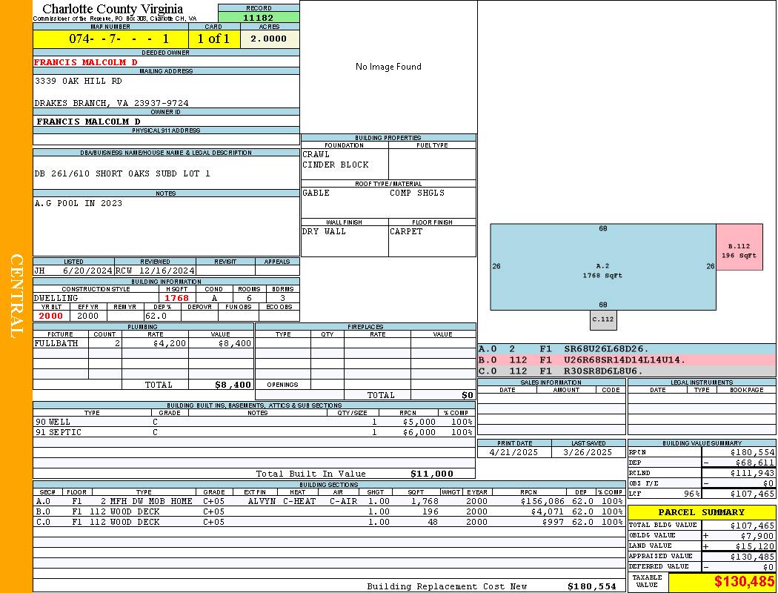This screenshot has width=778, height=593.
Task: Click the '1 of 1' card indicator
Action: (x=213, y=39)
